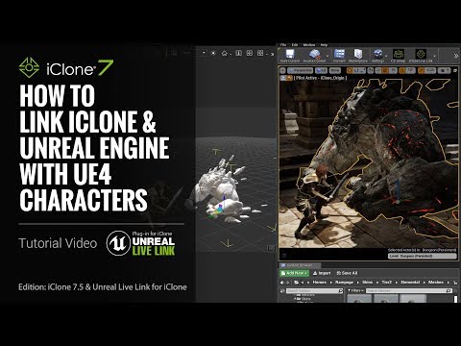Go forward in content browser history
Image resolution: width=461 pixels, height=346 pixels.
pos(288,283)
